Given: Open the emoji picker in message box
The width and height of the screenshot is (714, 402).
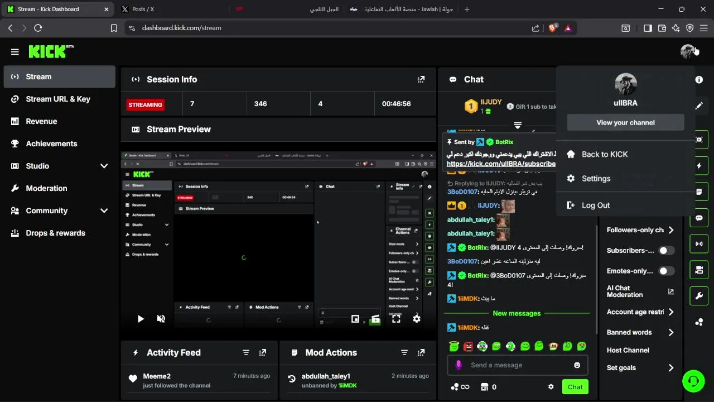Looking at the screenshot, I should pos(577,365).
